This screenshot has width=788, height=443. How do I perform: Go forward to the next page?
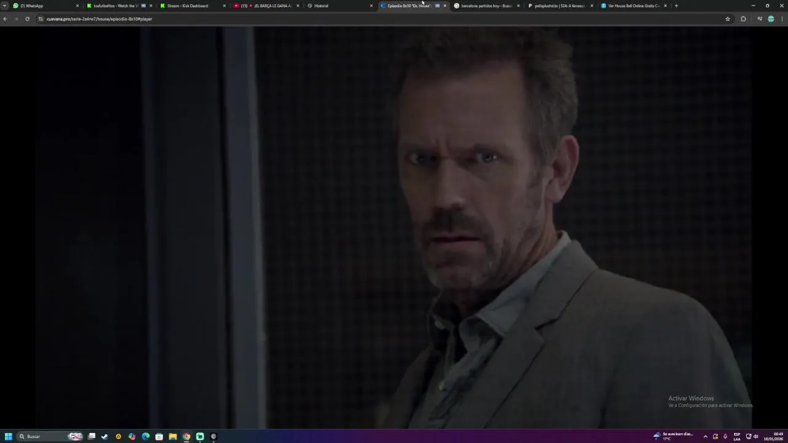pos(16,19)
